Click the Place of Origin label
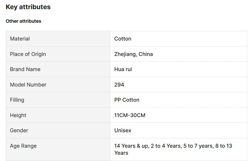This screenshot has height=161, width=252. (28, 54)
